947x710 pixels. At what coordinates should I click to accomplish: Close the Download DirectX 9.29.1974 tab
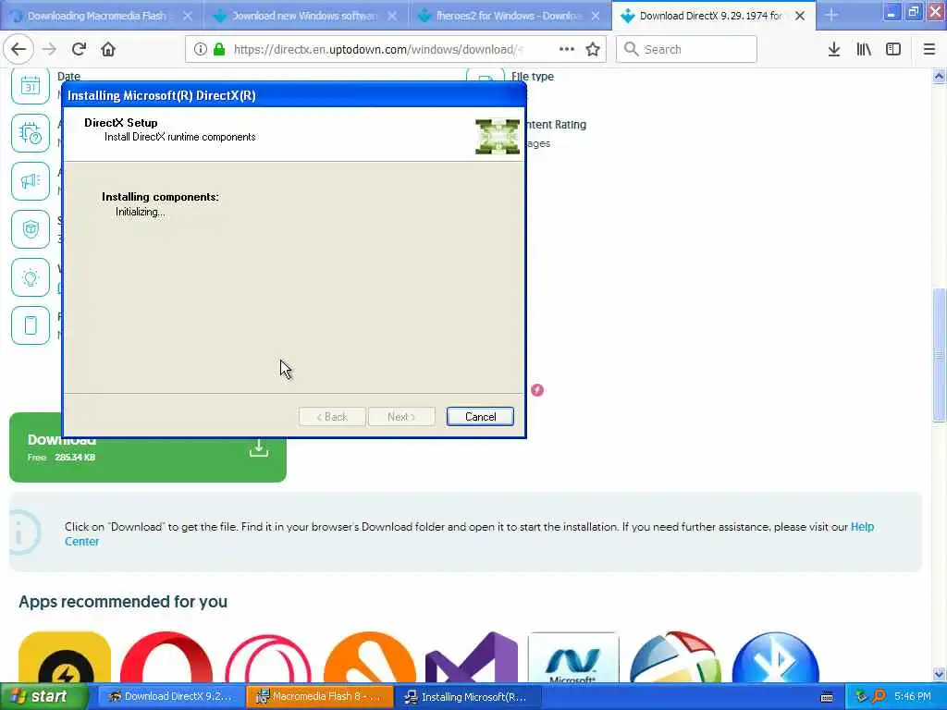(800, 16)
